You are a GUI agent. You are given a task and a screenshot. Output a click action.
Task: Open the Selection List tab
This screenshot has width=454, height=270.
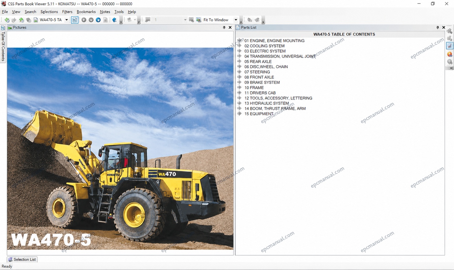22,259
